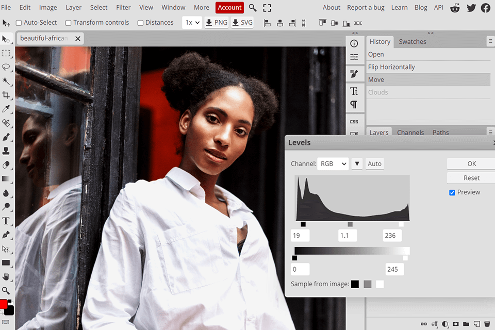Click the red foreground color swatch
Screen dimensions: 495x330
[4, 304]
